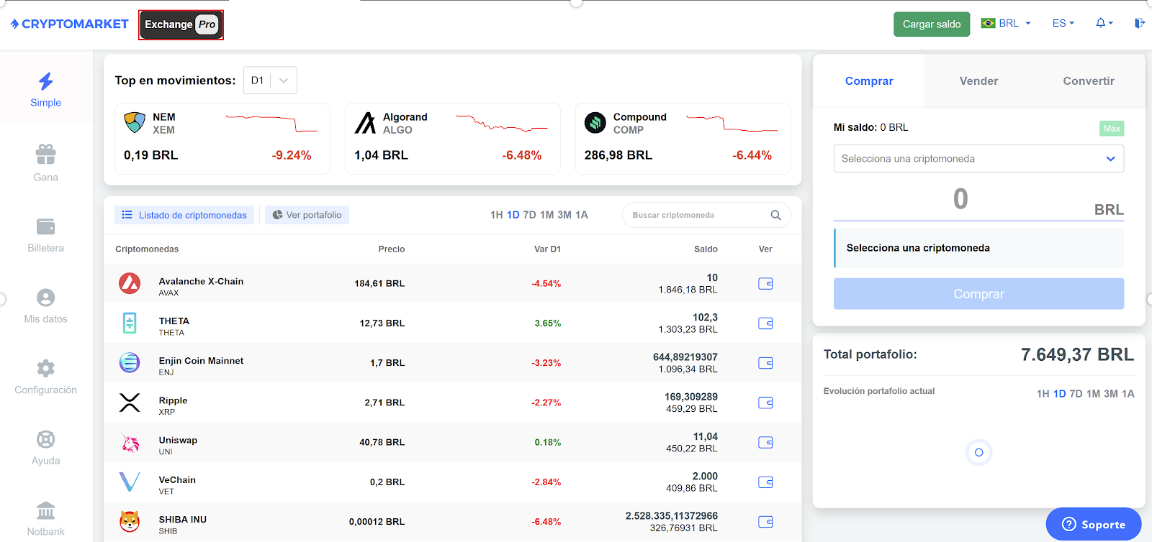Click Cargar saldo button
Image resolution: width=1152 pixels, height=542 pixels.
[932, 24]
